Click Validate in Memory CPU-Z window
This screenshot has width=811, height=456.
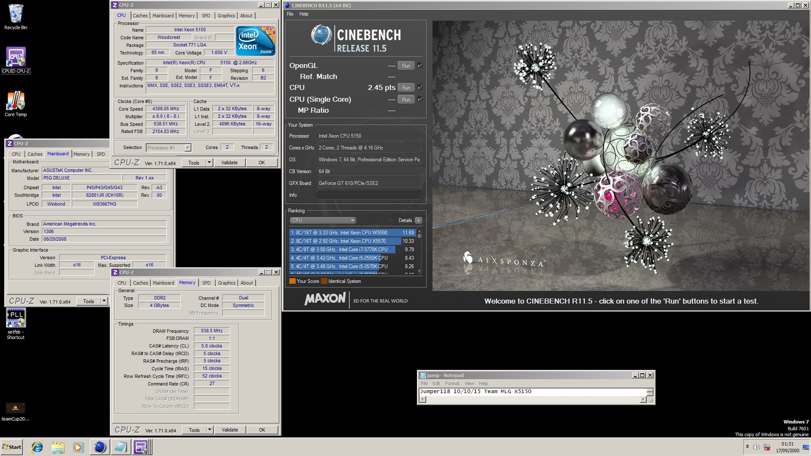click(x=230, y=430)
